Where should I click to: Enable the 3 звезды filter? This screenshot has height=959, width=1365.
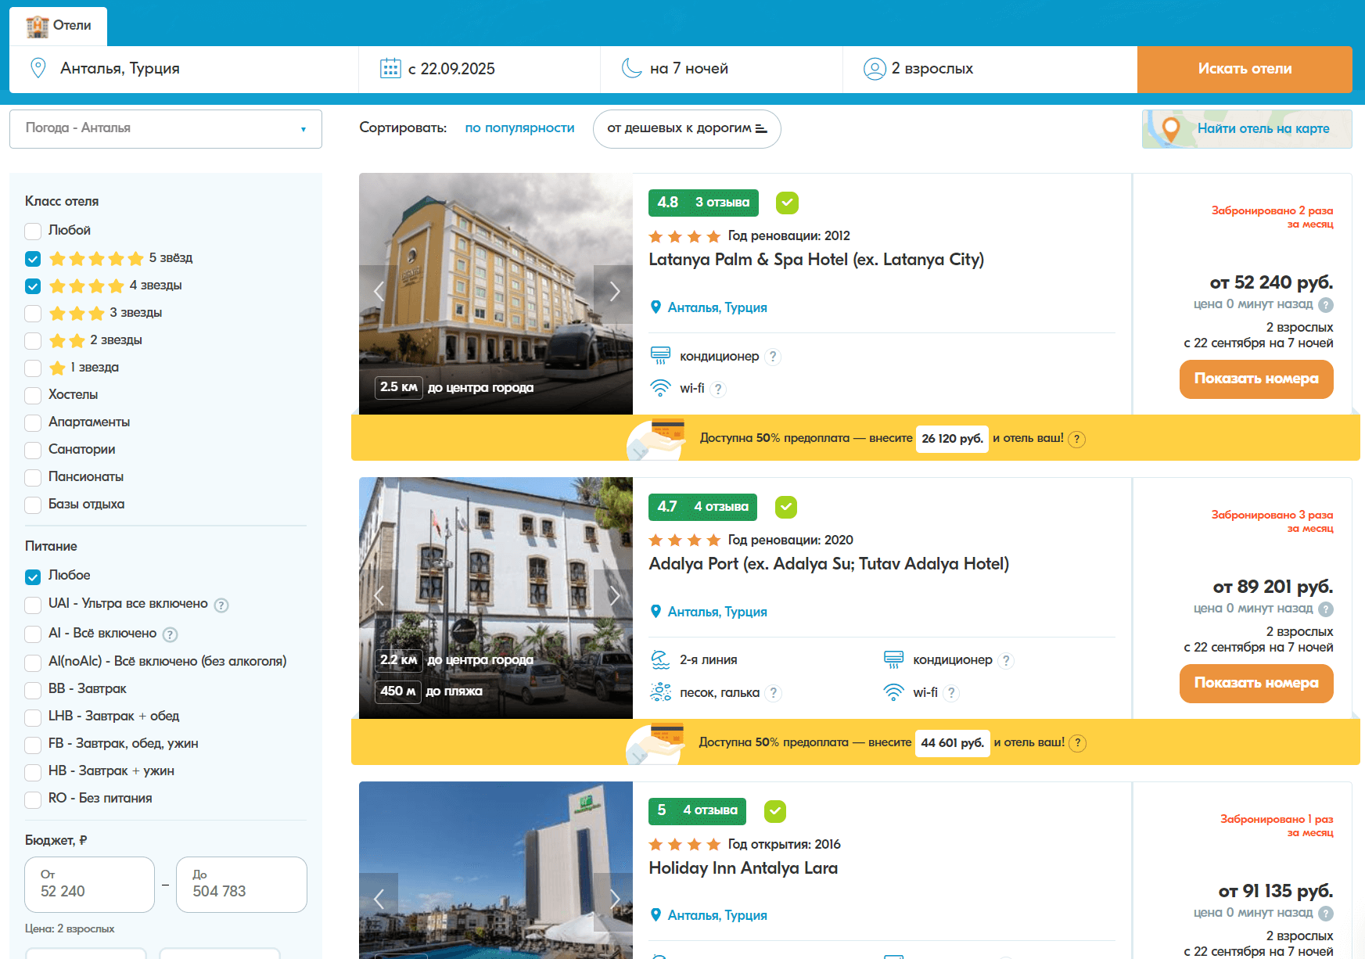tap(33, 314)
